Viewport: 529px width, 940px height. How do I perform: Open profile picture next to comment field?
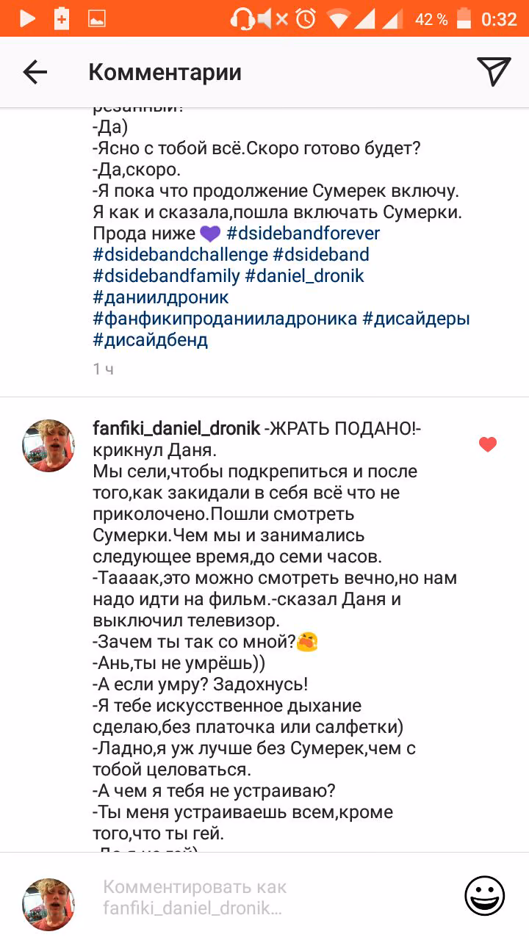[48, 905]
